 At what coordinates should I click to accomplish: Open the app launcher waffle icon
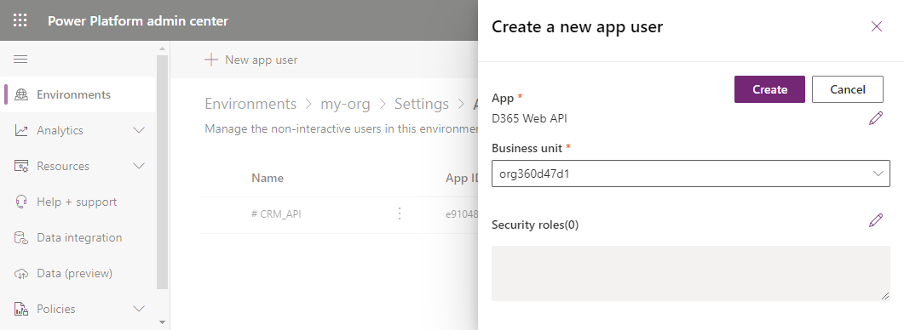tap(20, 20)
